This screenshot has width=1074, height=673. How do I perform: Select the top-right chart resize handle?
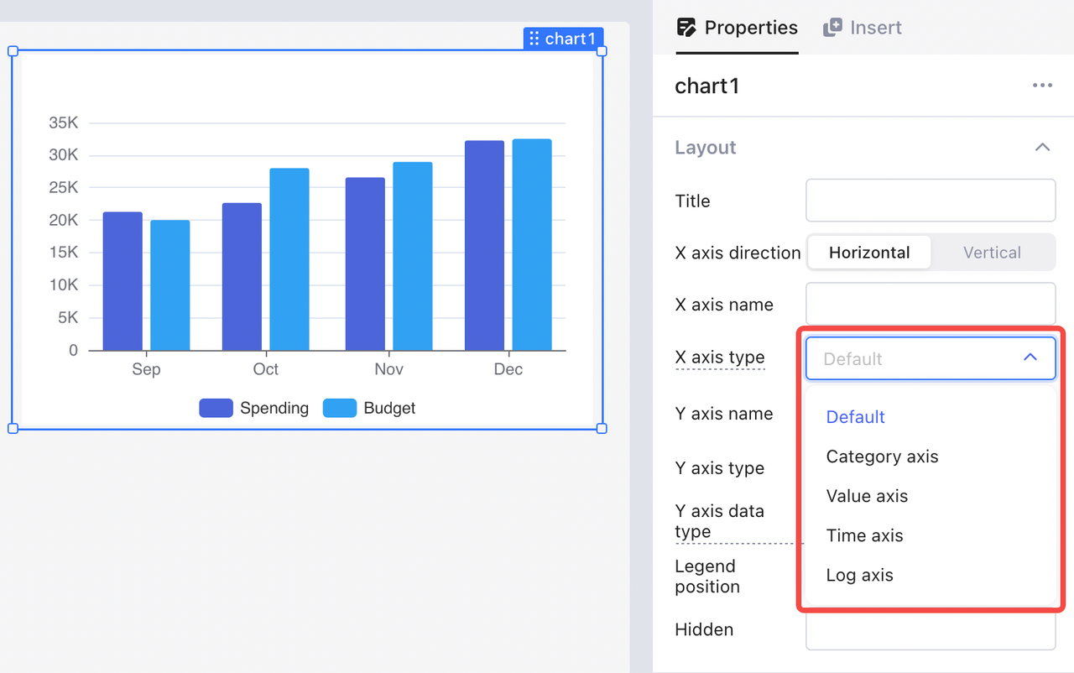coord(601,51)
